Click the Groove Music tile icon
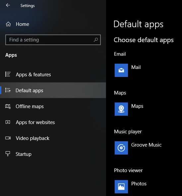Viewport: 182px width, 196px height. (121, 148)
